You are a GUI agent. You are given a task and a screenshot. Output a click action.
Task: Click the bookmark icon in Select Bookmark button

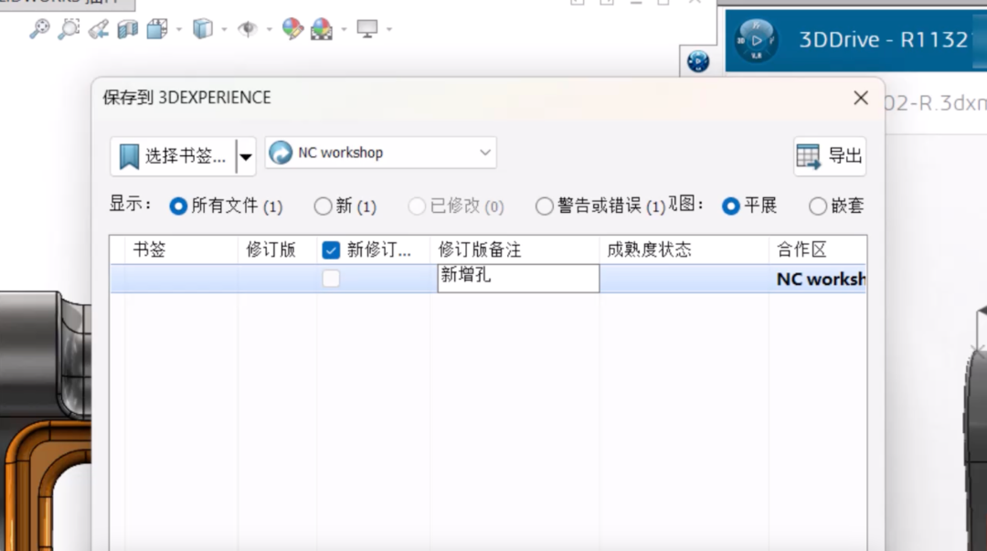129,156
